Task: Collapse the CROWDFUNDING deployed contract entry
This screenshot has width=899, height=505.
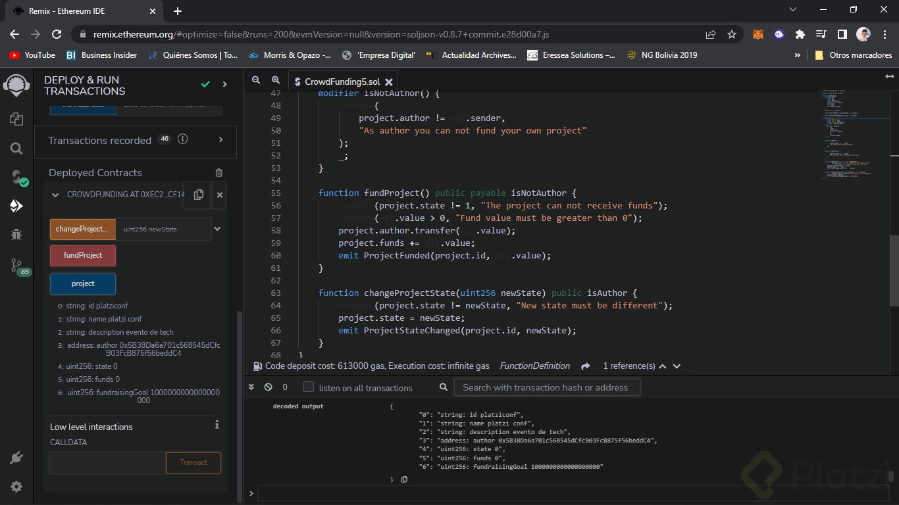Action: pyautogui.click(x=55, y=195)
